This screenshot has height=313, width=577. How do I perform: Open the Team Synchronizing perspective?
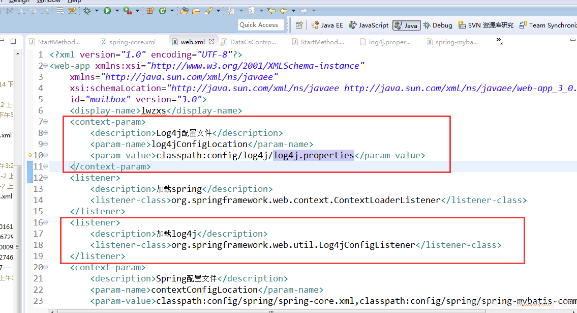[x=548, y=25]
